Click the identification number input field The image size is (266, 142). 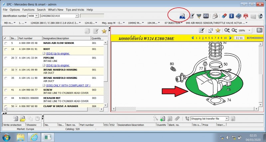[58, 16]
